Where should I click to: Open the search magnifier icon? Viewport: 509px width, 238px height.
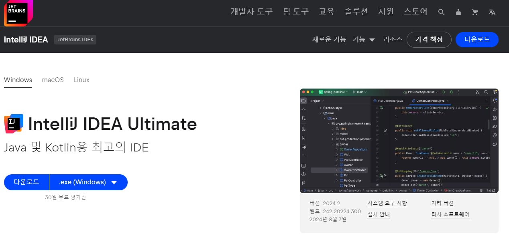[441, 12]
